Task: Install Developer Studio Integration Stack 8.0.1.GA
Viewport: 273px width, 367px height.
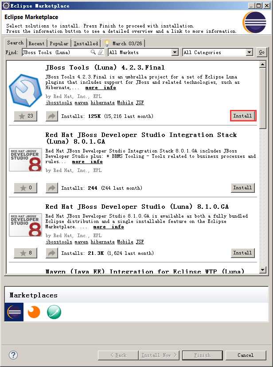Action: tap(243, 188)
